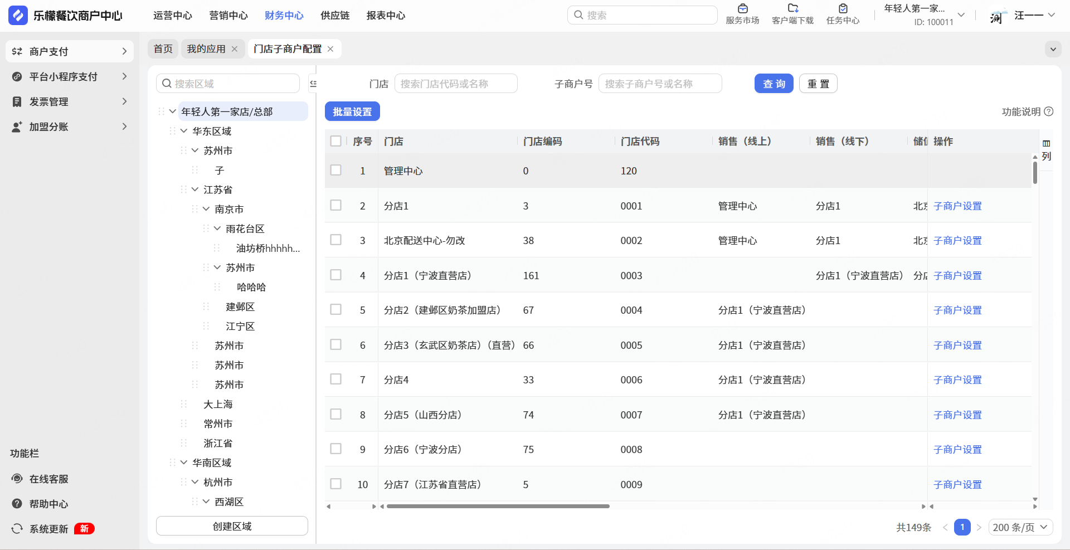Collapse the region tree panel toggle
The height and width of the screenshot is (550, 1070).
pos(313,84)
